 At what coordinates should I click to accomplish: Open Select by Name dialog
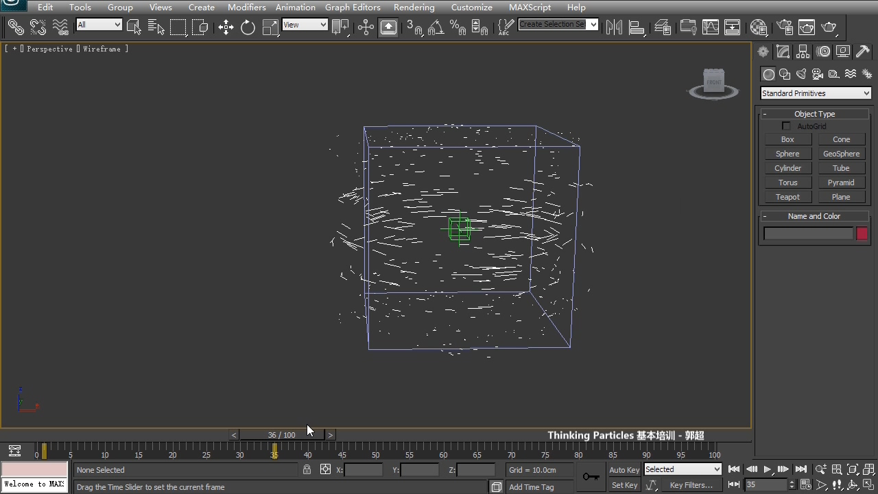point(156,27)
